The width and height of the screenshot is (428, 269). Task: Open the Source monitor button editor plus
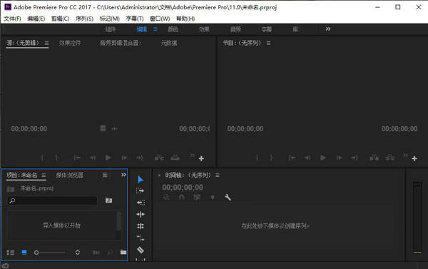click(201, 158)
